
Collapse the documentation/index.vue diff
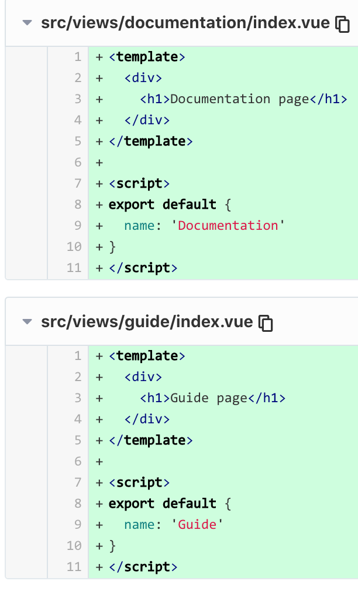tap(27, 23)
